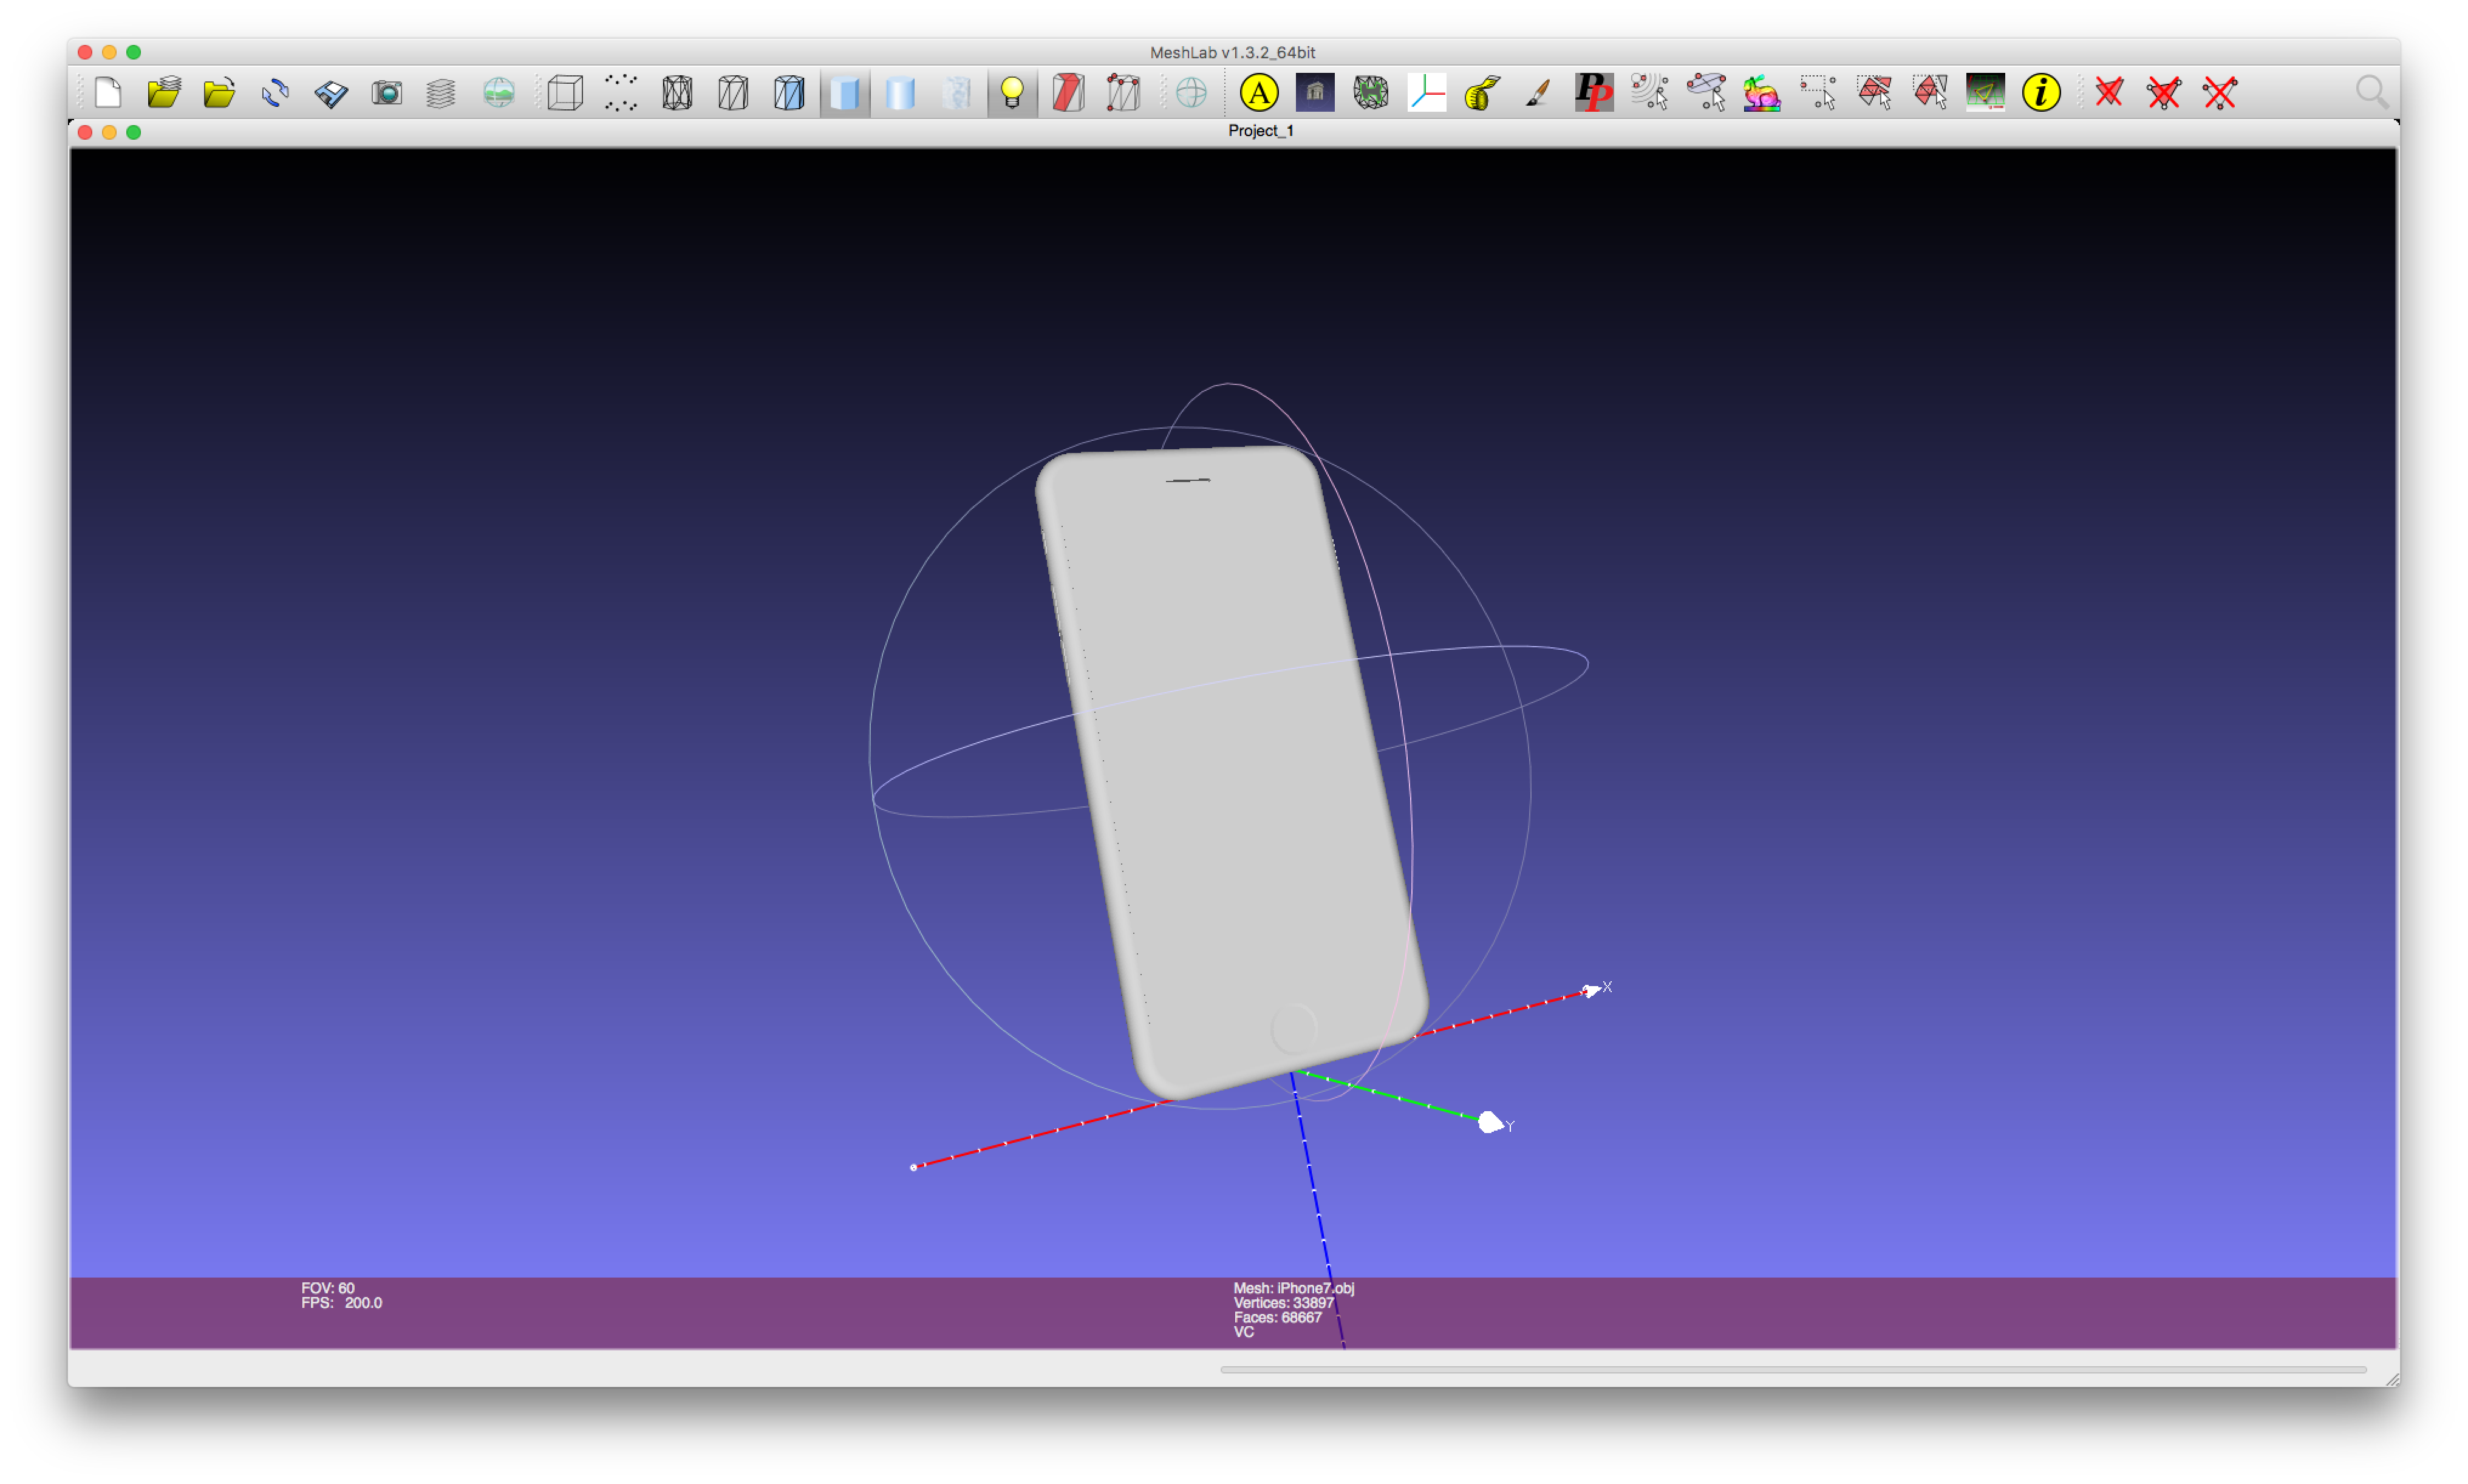The width and height of the screenshot is (2468, 1484).
Task: Select smooth shading render mode
Action: click(901, 93)
